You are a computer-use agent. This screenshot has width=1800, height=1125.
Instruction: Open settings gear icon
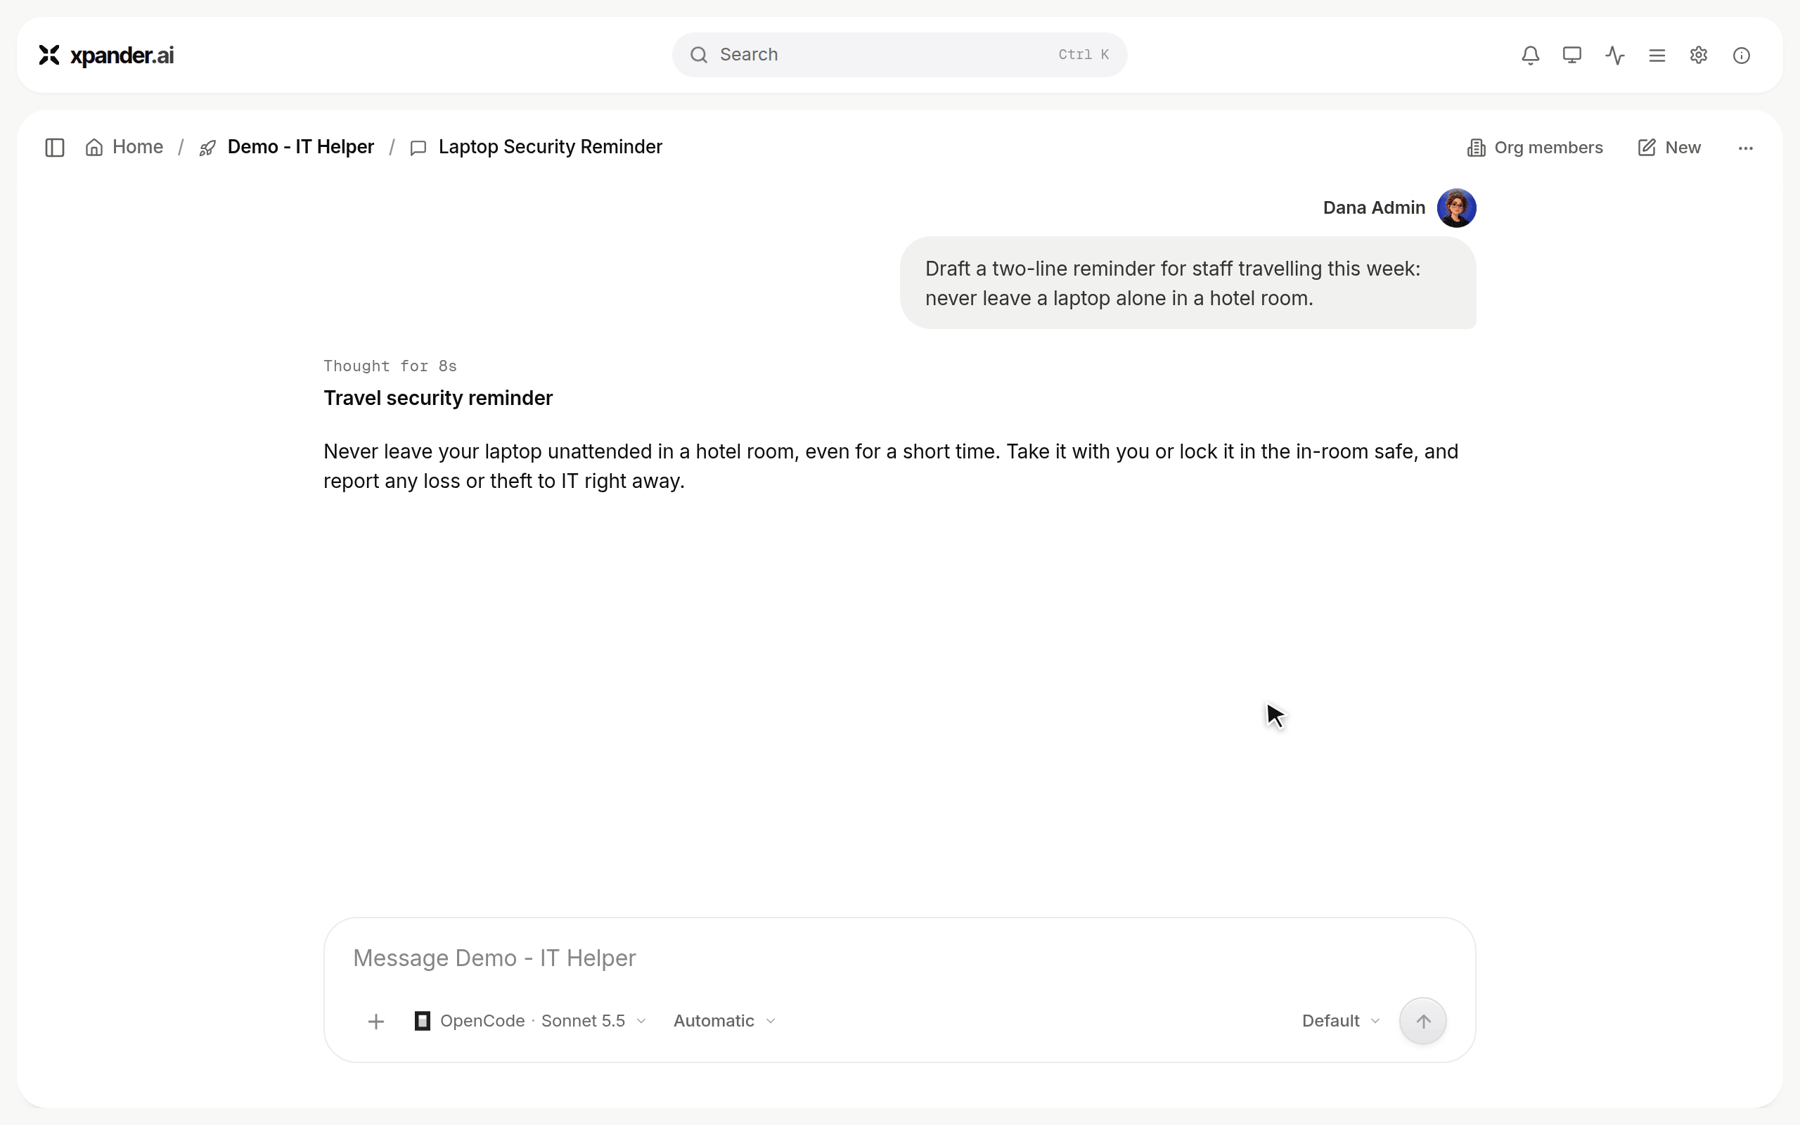coord(1698,55)
